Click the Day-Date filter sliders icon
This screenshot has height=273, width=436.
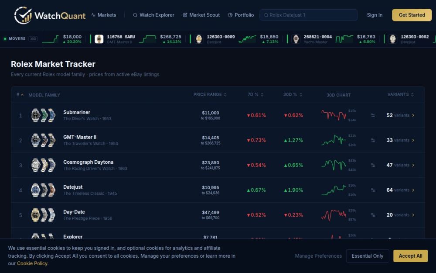[373, 215]
